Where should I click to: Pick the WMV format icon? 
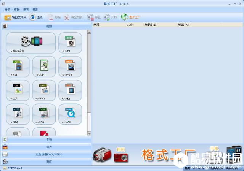click(x=44, y=90)
